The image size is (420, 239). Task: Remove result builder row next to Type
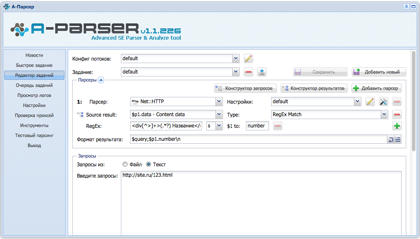click(x=397, y=114)
